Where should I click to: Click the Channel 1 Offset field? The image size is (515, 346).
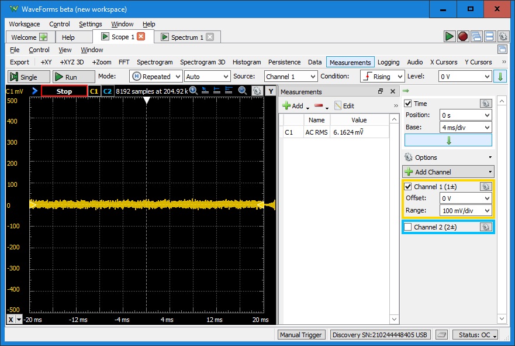tap(466, 198)
